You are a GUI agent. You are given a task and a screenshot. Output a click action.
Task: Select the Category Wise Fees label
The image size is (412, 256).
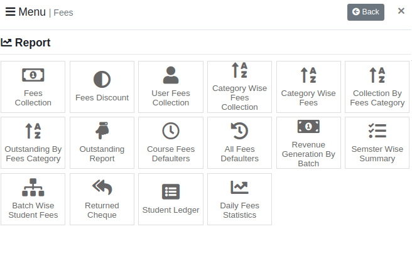point(308,98)
